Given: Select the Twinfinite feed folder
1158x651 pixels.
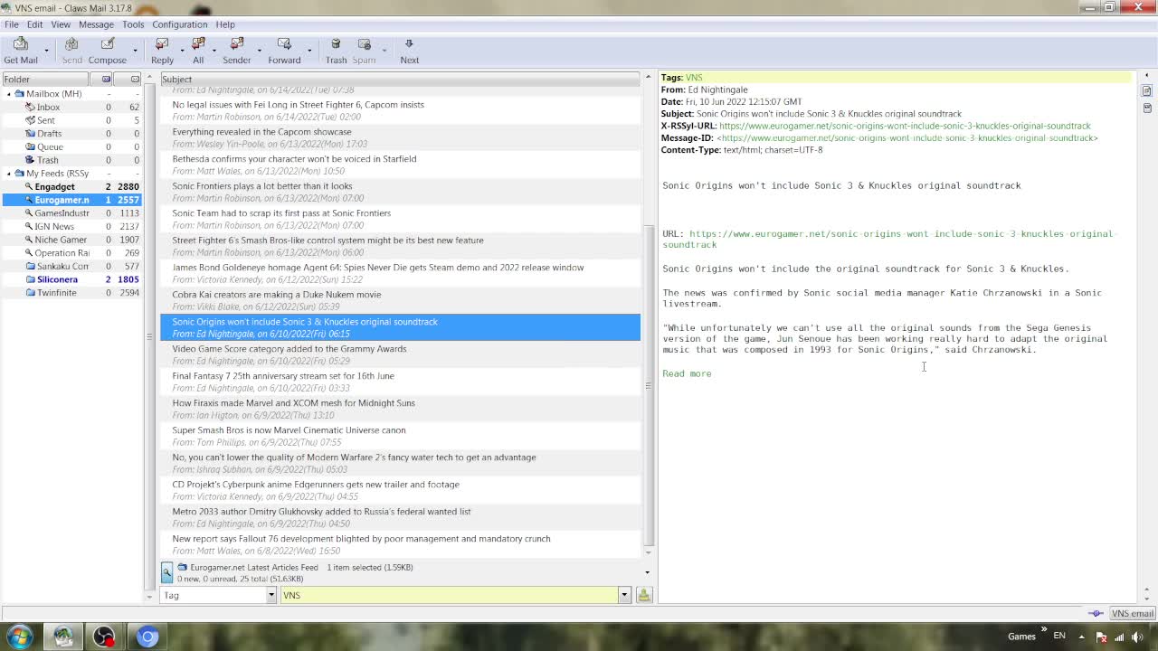Looking at the screenshot, I should point(56,293).
